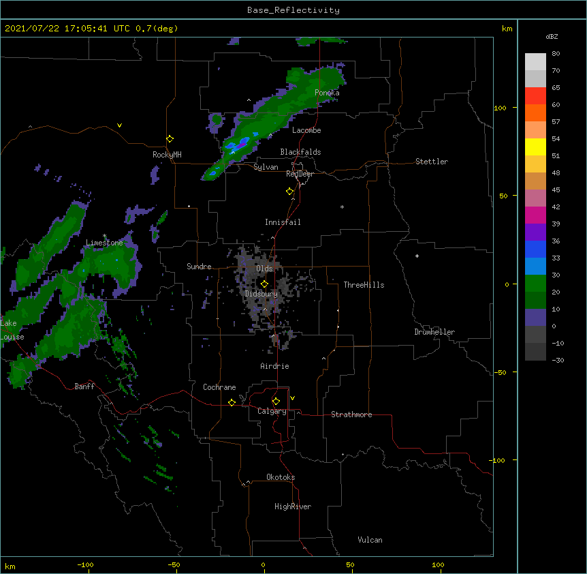Viewport: 587px width, 574px height.
Task: Select the Didsbury label
Action: (x=261, y=294)
